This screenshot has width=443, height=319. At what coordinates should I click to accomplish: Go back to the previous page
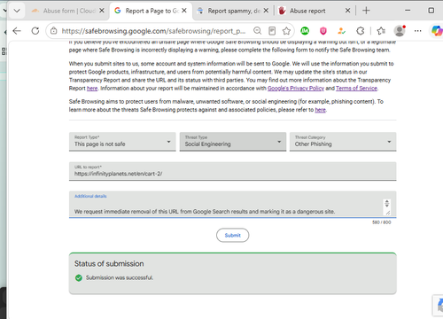coord(17,31)
